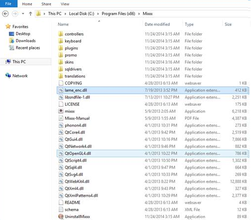Expand chevron after Local Disk (C:)
Viewport: 251px width, 220px height.
click(98, 14)
